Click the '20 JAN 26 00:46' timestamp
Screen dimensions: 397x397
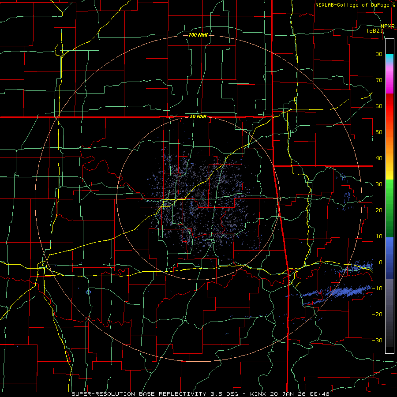click(x=300, y=394)
